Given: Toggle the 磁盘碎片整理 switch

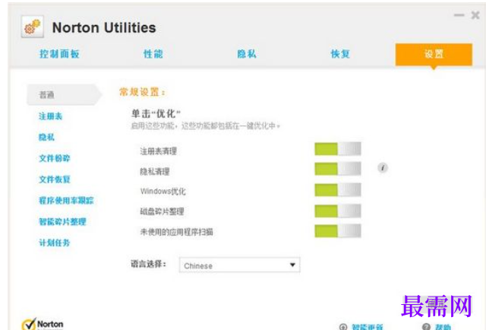Looking at the screenshot, I should (x=337, y=211).
